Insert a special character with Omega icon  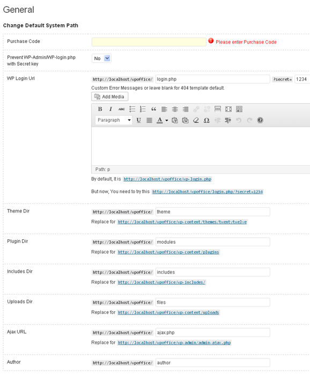coord(206,120)
